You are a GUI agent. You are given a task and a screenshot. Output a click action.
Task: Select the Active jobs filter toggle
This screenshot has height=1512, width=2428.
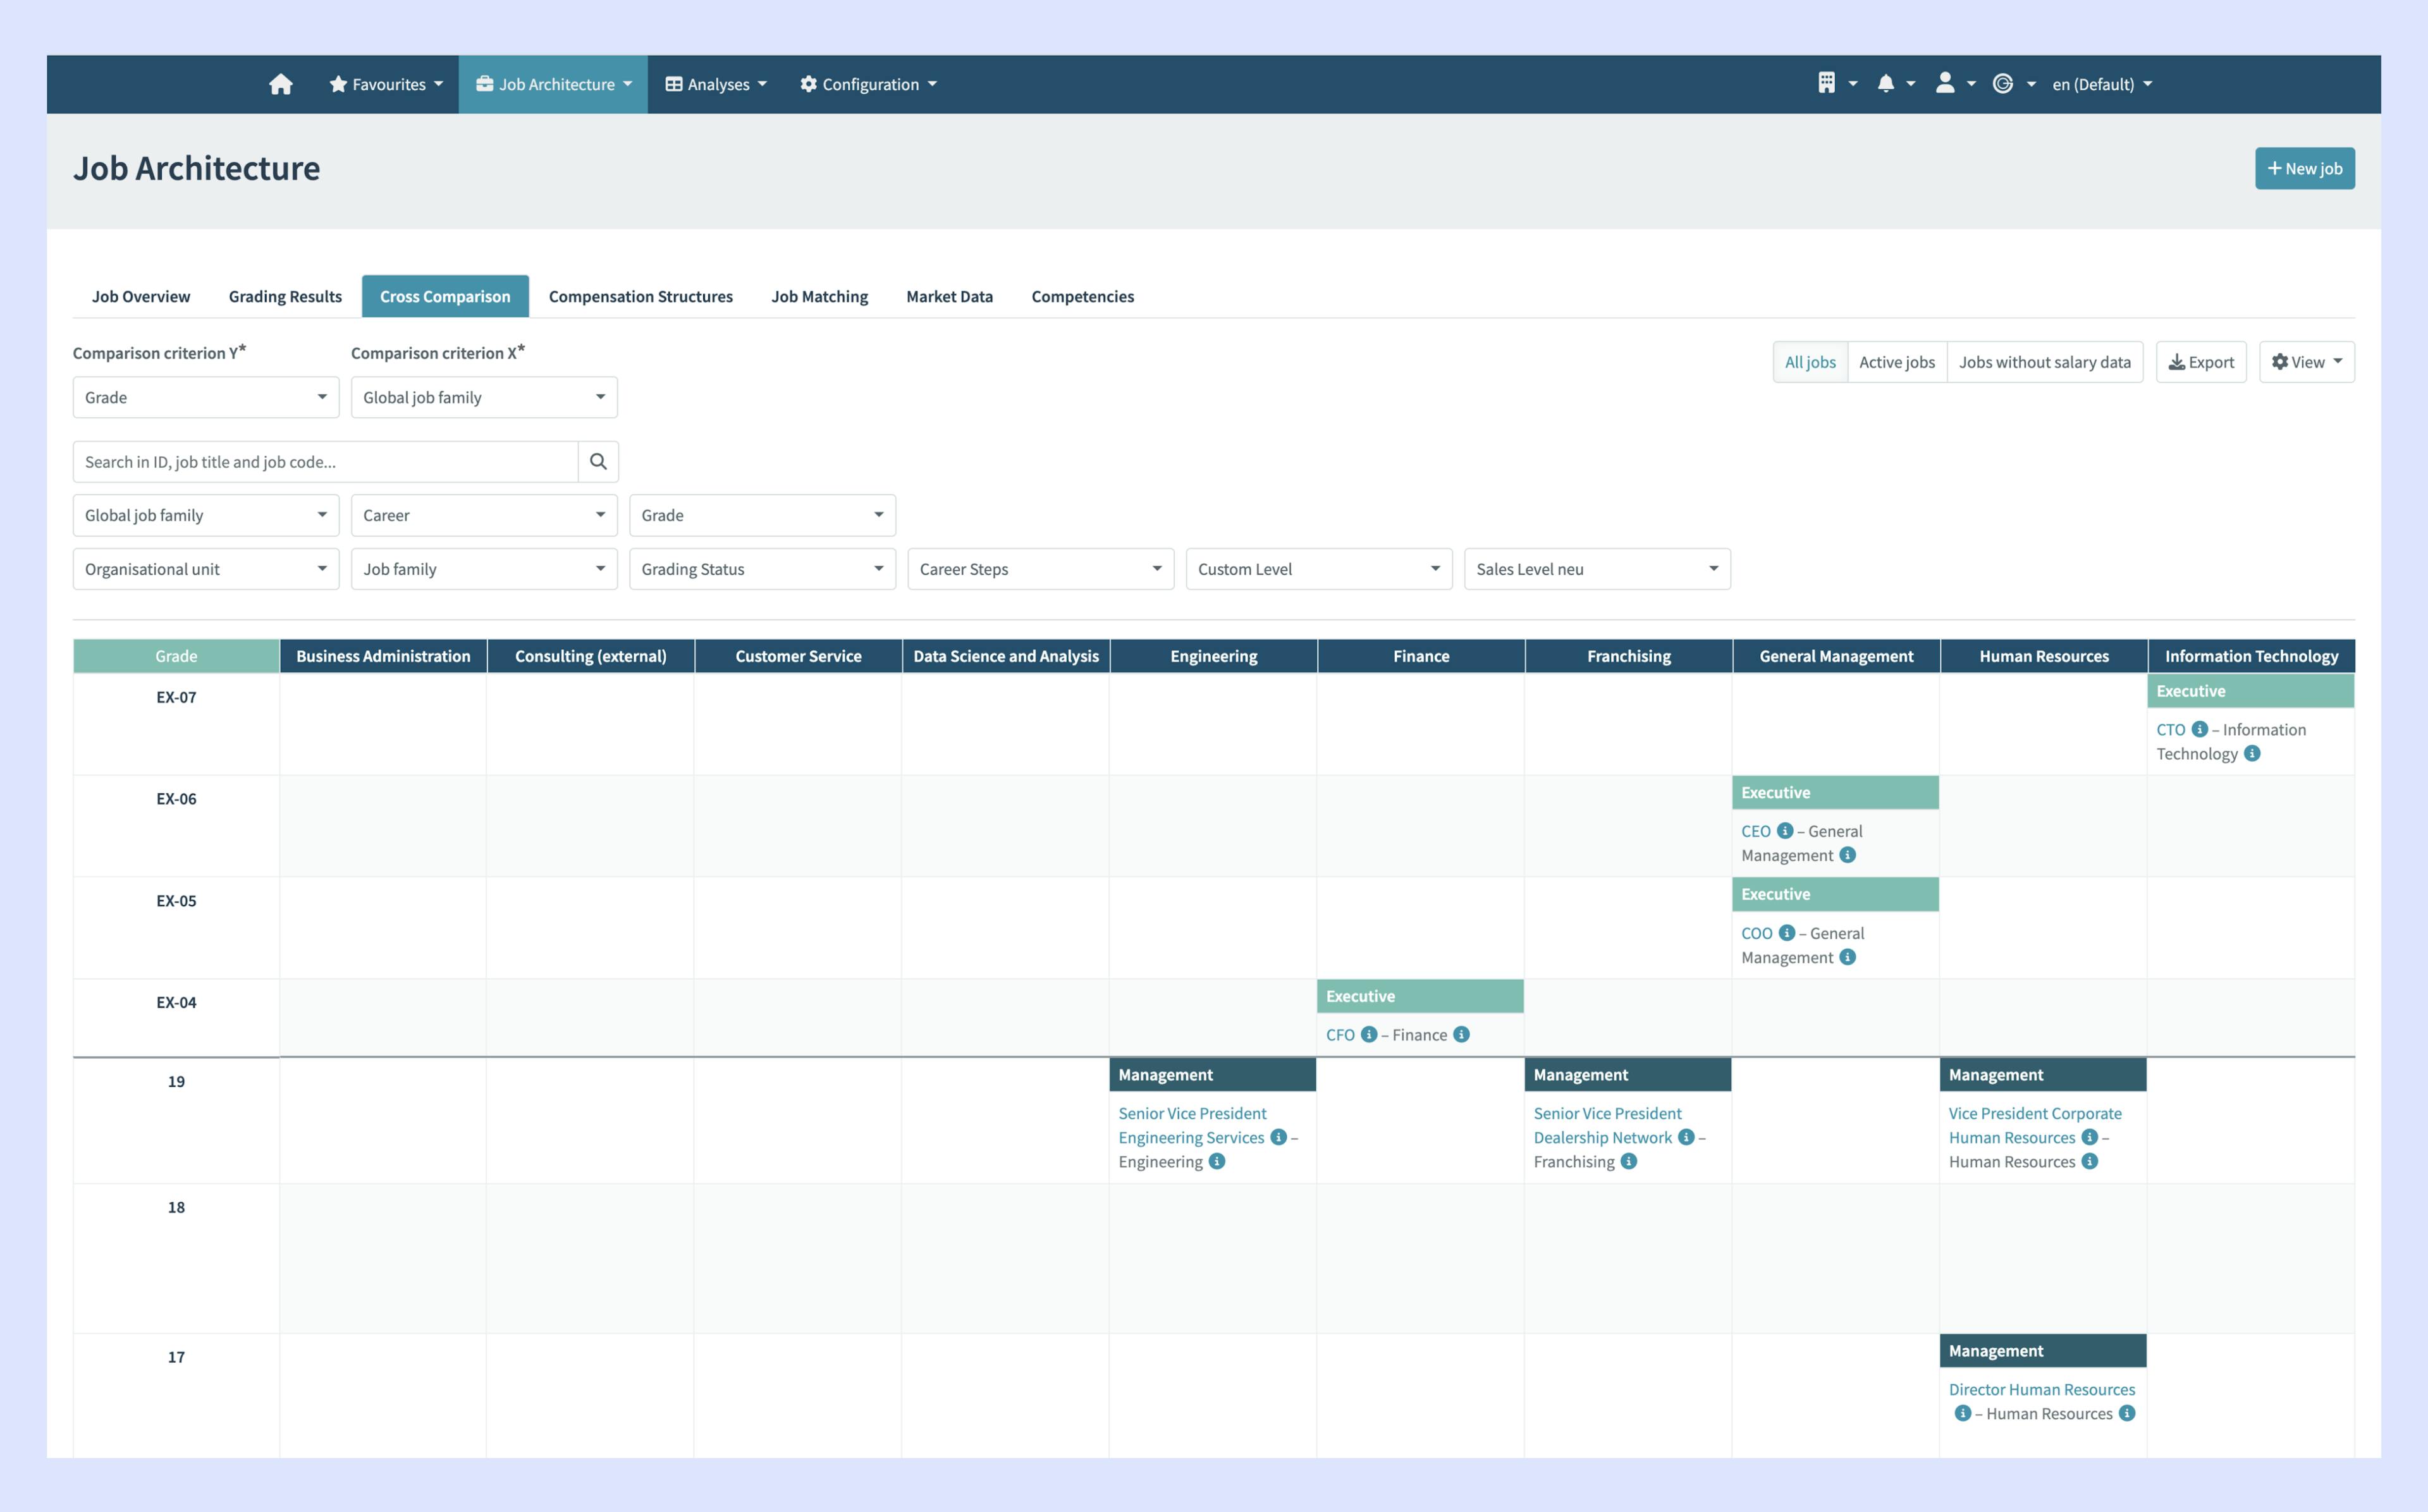pos(1896,361)
